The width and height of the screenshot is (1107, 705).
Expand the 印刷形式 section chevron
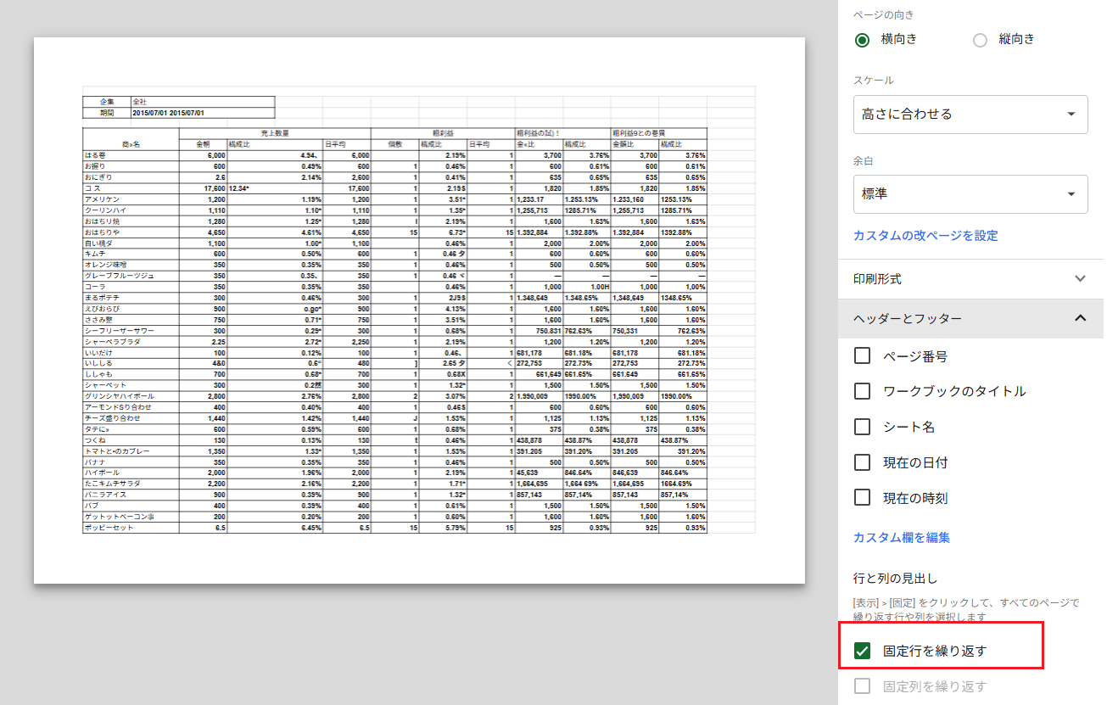point(1080,278)
